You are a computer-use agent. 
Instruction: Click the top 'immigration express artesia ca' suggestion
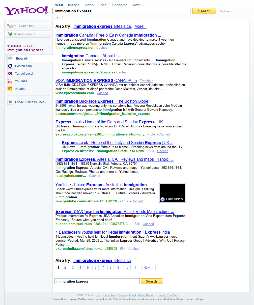[102, 26]
